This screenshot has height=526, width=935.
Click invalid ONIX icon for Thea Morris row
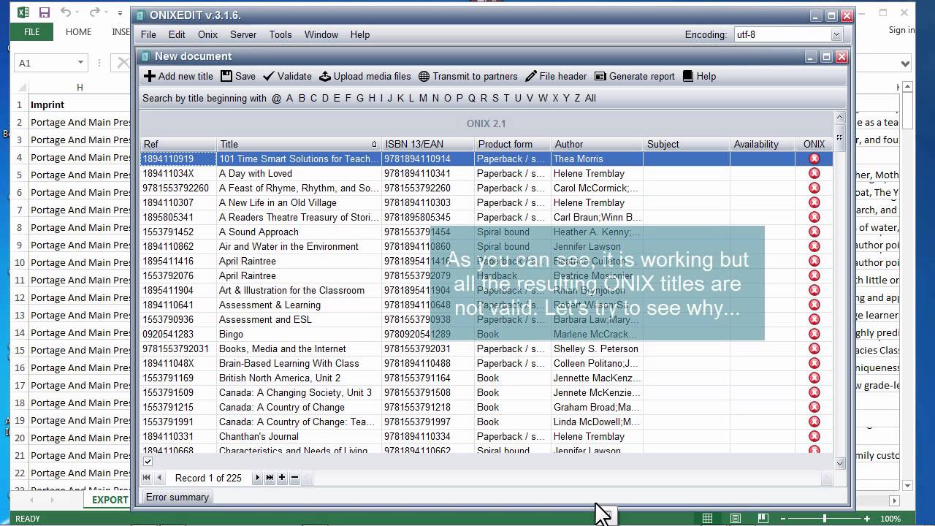(814, 159)
